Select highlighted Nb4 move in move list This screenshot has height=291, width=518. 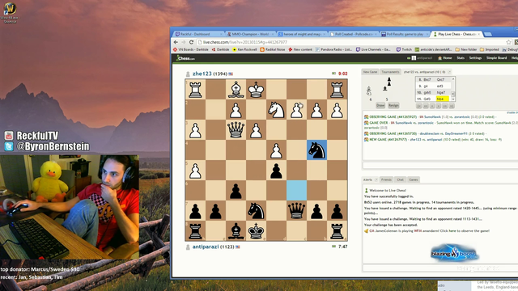tap(442, 99)
